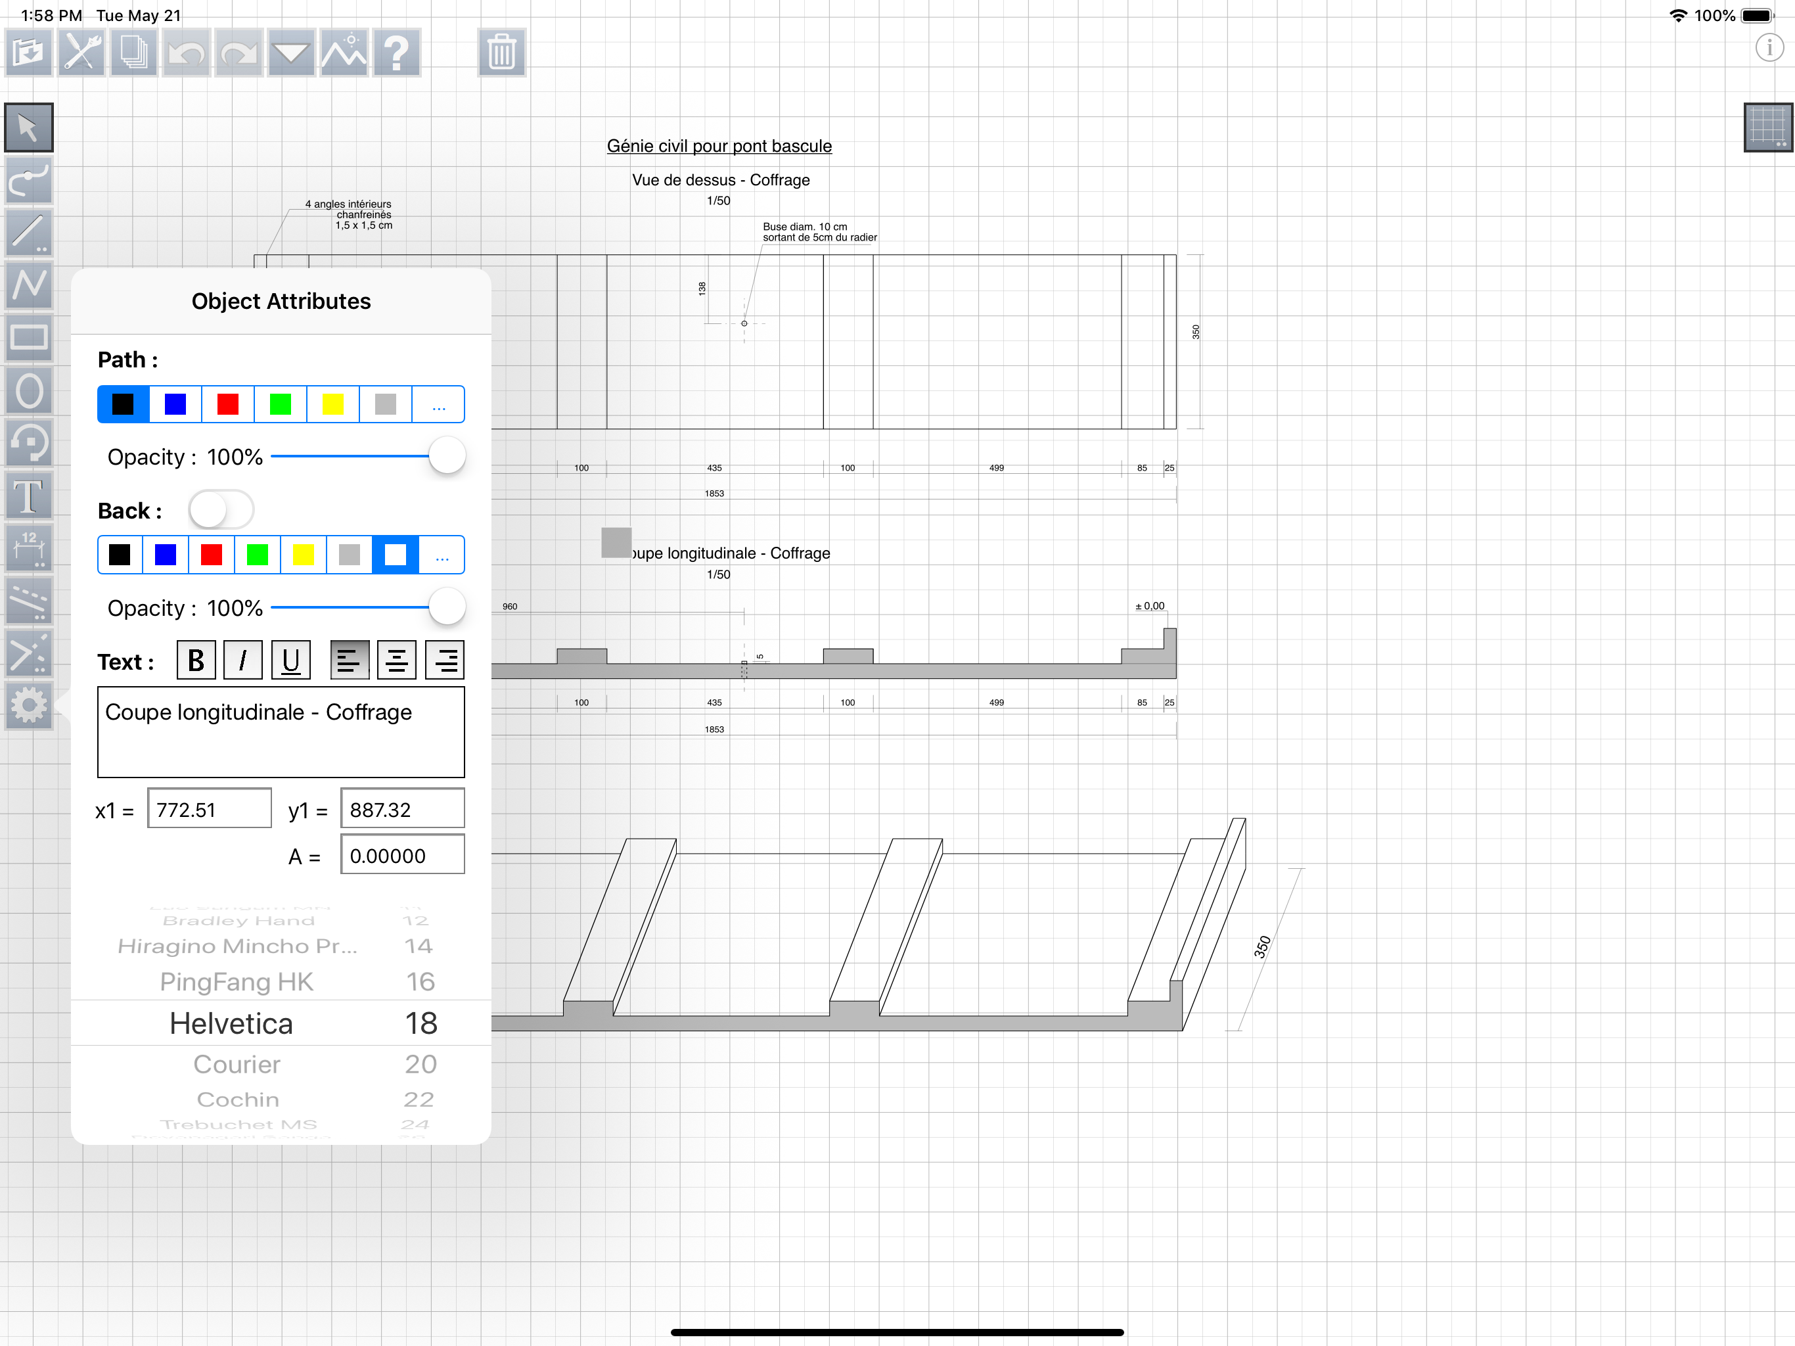
Task: Toggle the Back fill switch
Action: click(x=221, y=511)
